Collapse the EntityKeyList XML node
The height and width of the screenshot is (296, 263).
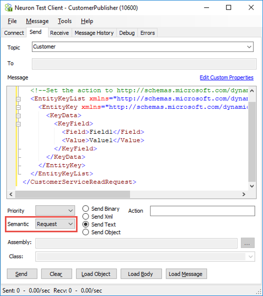18,99
